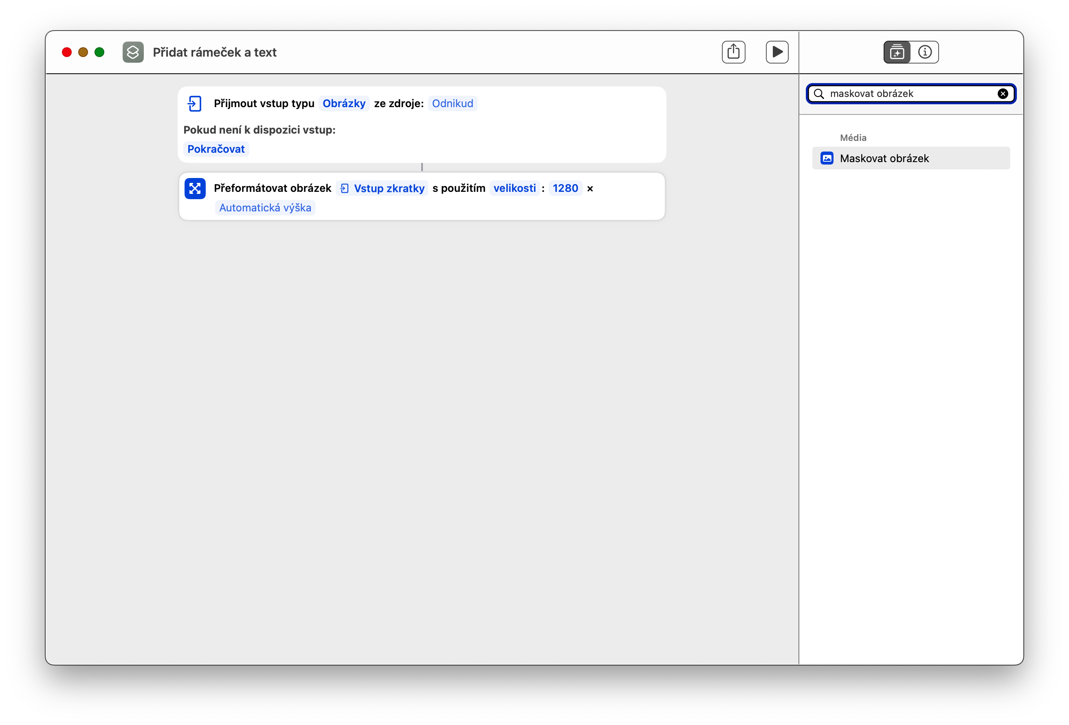Viewport: 1069px width, 725px height.
Task: Open the Action Library panel icon
Action: (x=897, y=52)
